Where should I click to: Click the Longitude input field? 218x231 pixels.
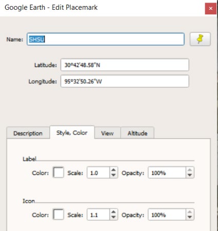[x=125, y=81]
